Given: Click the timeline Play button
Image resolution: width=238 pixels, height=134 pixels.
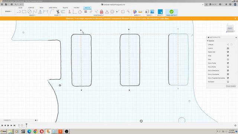Looking at the screenshot, I should tap(8, 125).
